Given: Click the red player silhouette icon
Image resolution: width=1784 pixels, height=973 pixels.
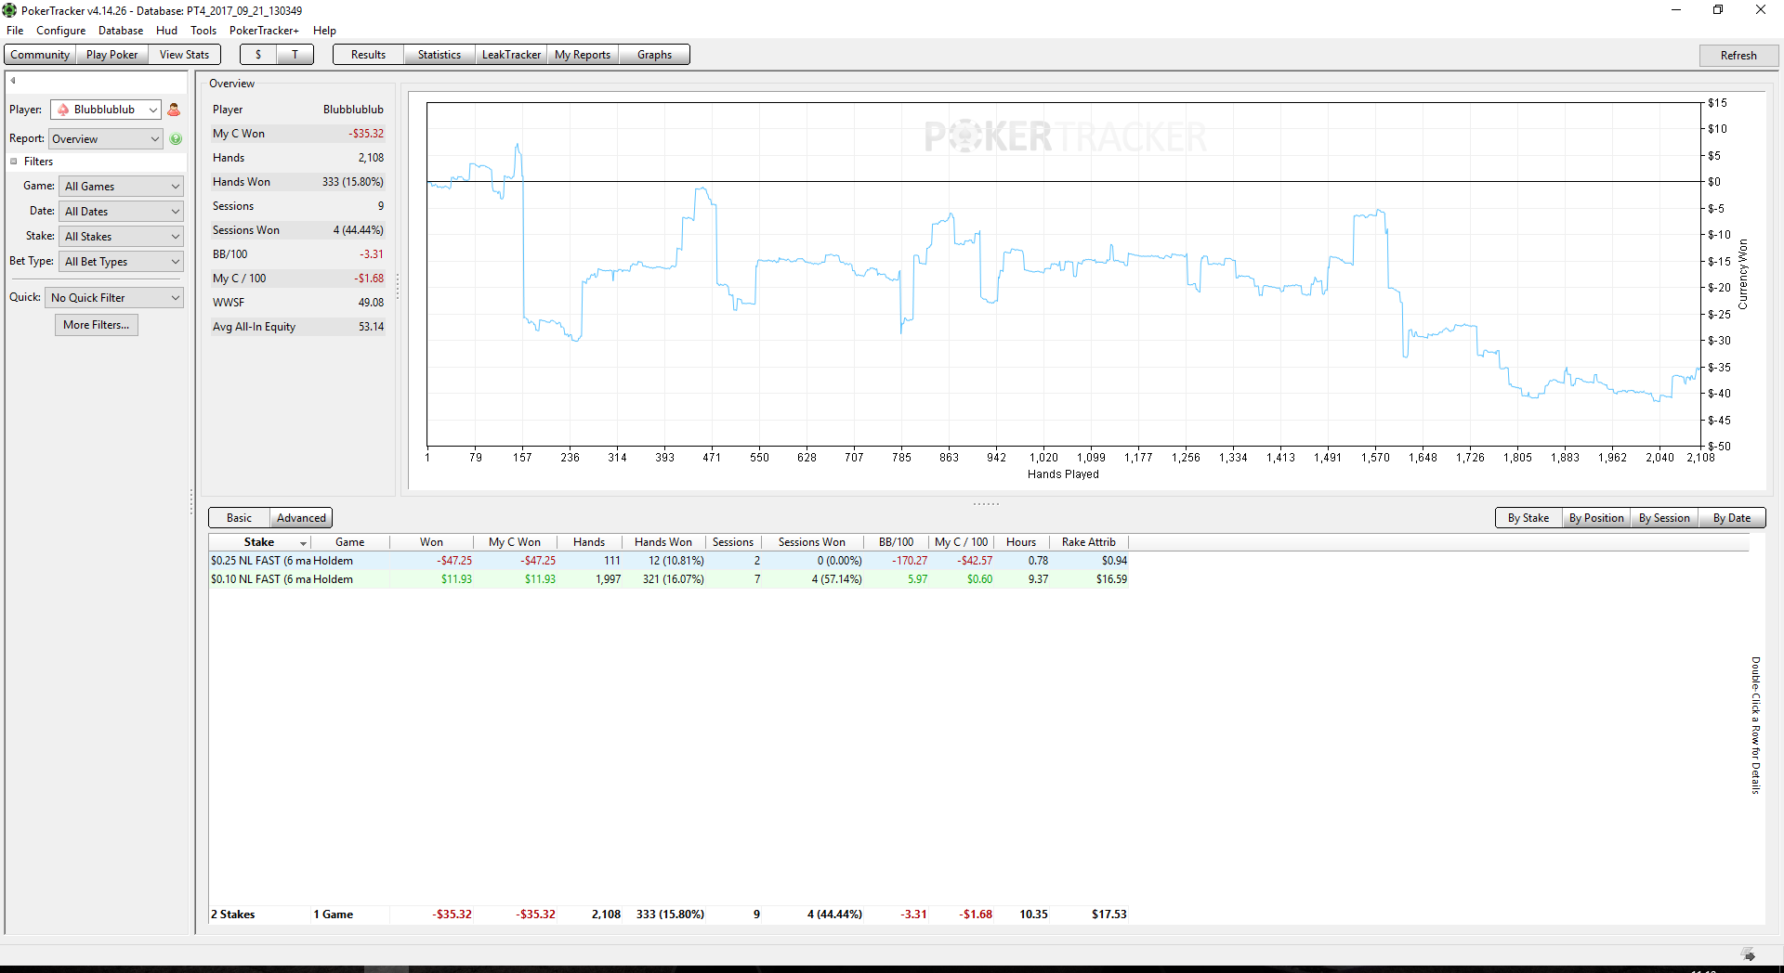Looking at the screenshot, I should (174, 110).
